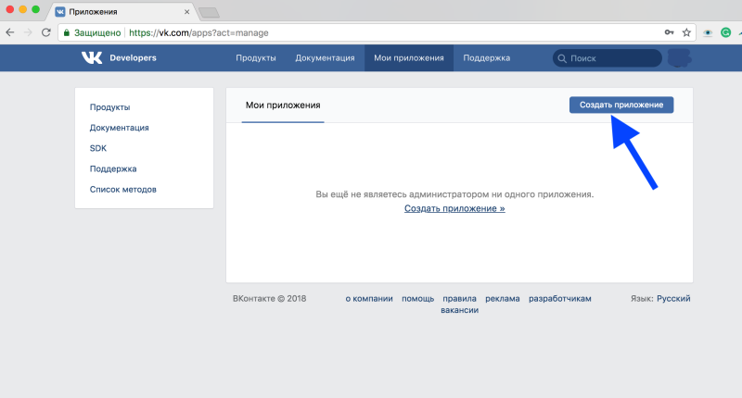Open the вакансии footer link
Screen dimensions: 742x398
(459, 310)
